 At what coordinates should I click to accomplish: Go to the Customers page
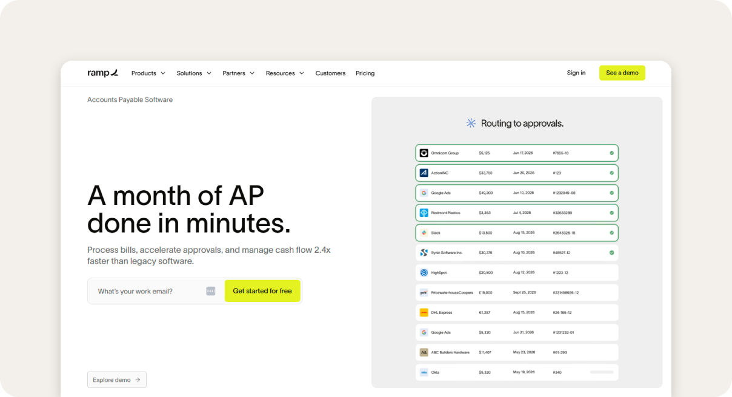[330, 73]
